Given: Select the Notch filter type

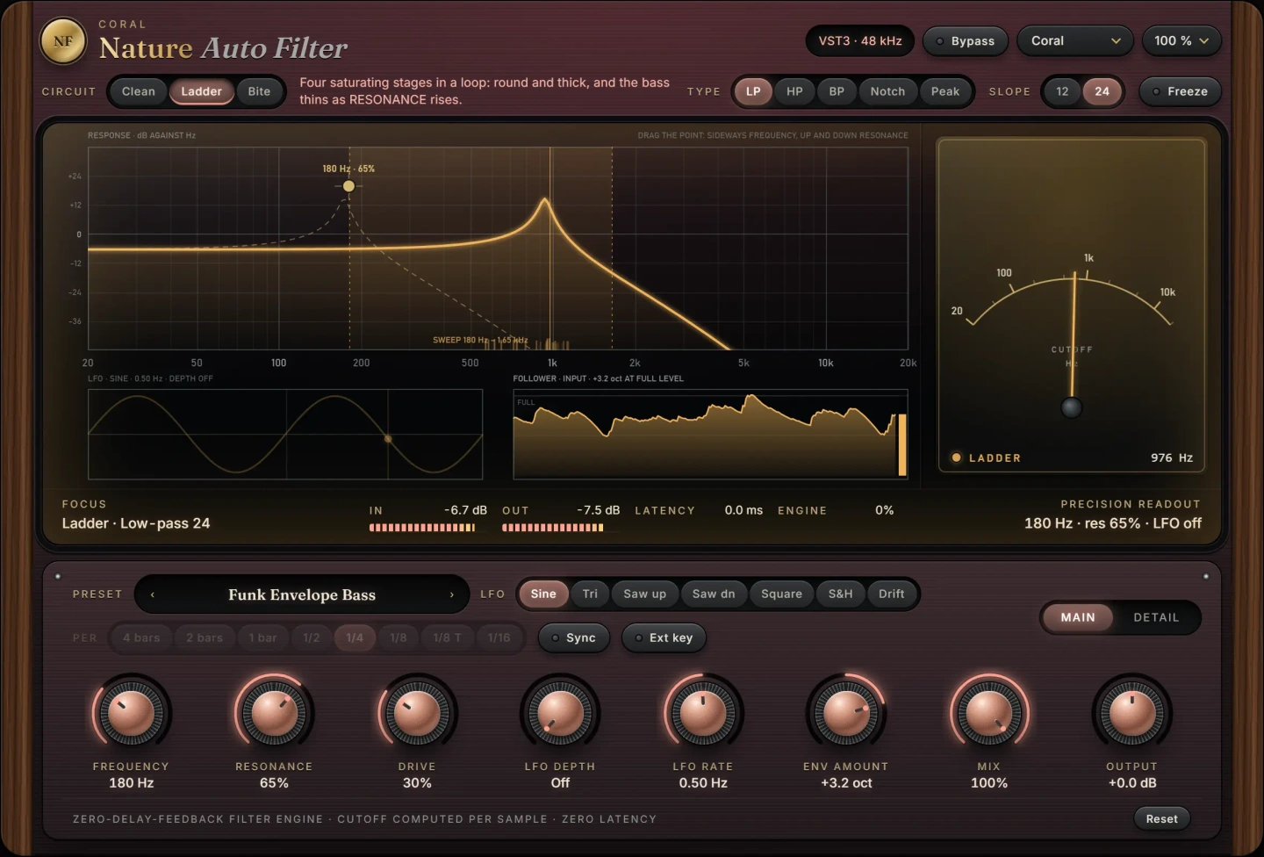Looking at the screenshot, I should click(887, 91).
